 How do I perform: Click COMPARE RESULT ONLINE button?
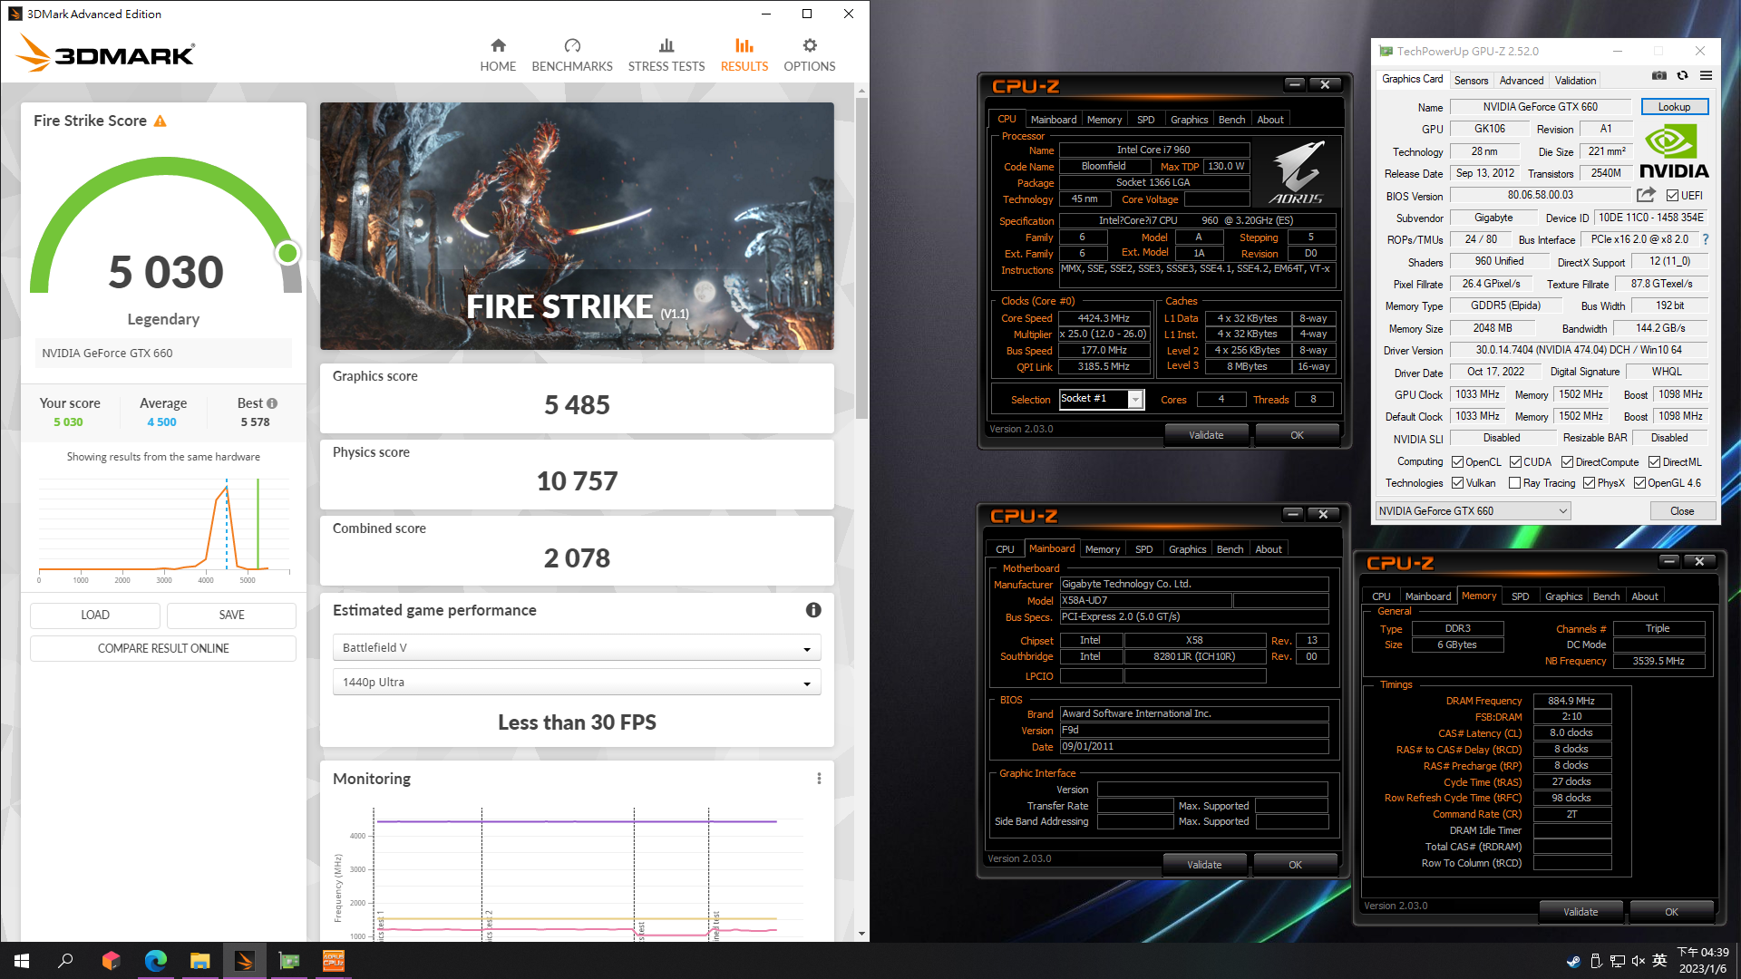tap(163, 648)
